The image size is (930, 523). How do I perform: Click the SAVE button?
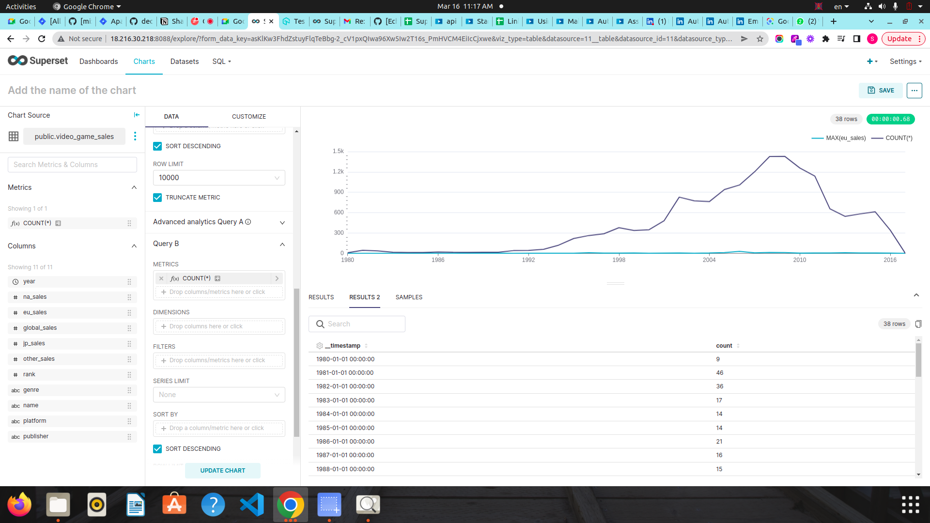click(881, 90)
